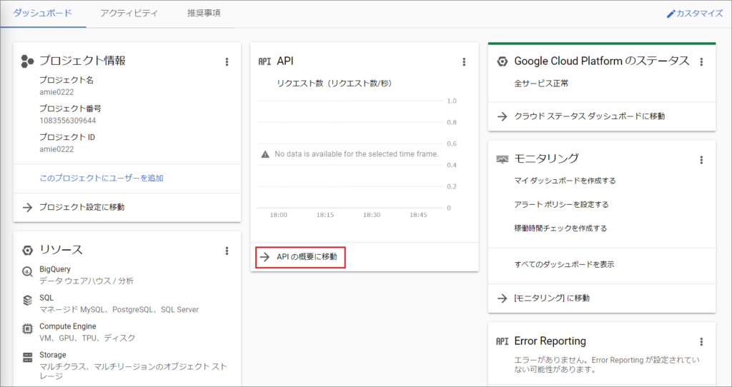Select 稼働時間チェックを作成する
Viewport: 732px width, 387px height.
pos(560,228)
